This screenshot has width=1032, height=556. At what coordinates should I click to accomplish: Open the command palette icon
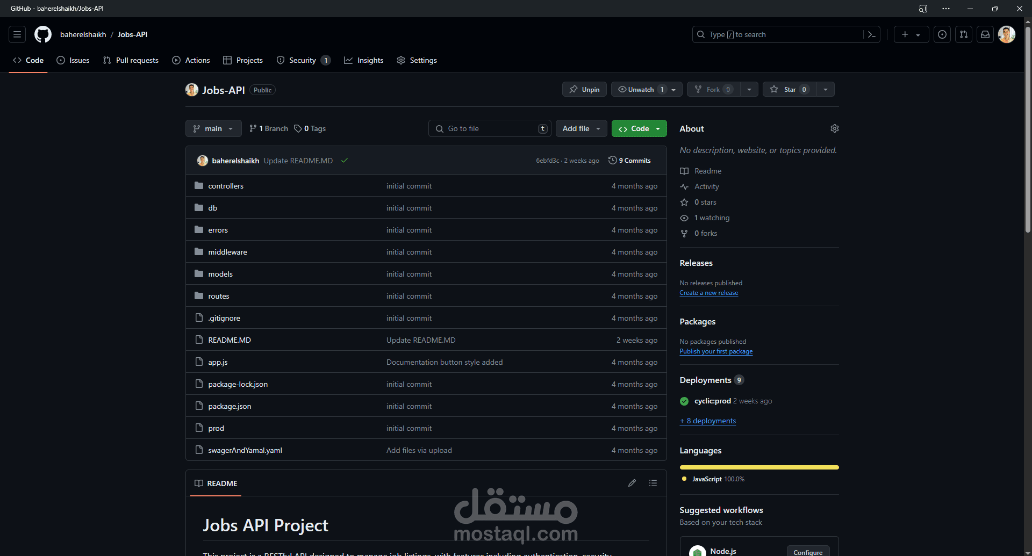click(x=872, y=34)
